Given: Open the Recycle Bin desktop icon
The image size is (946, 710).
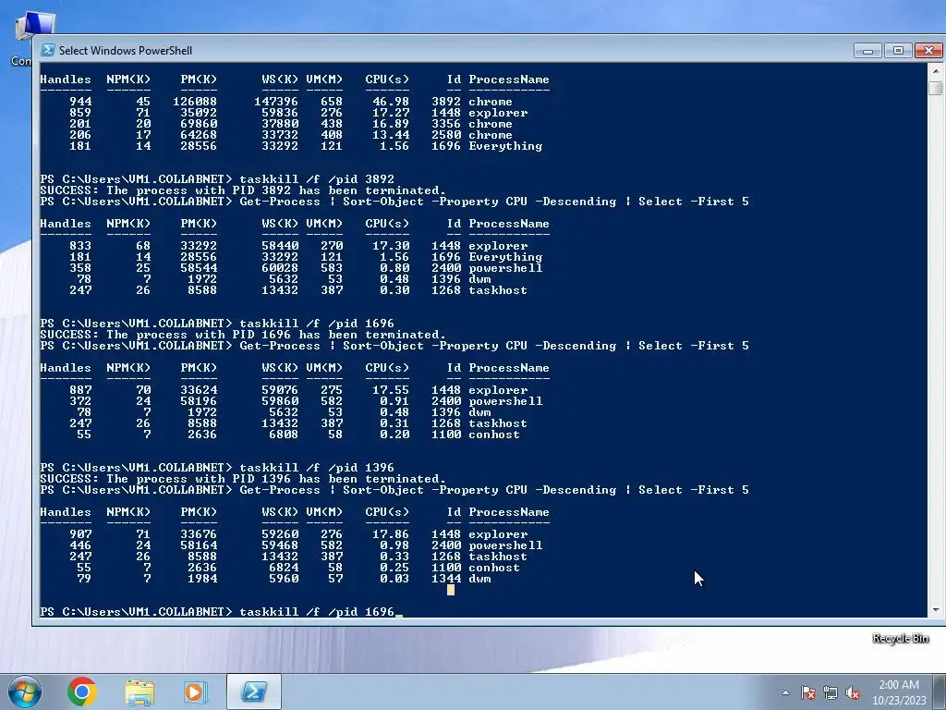Looking at the screenshot, I should 900,638.
